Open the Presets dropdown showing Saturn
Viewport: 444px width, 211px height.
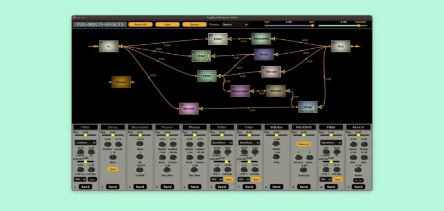235,24
